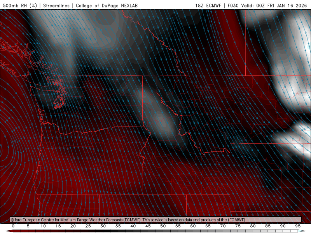Select the "55" color scale label
The height and width of the screenshot is (233, 311).
(x=178, y=226)
